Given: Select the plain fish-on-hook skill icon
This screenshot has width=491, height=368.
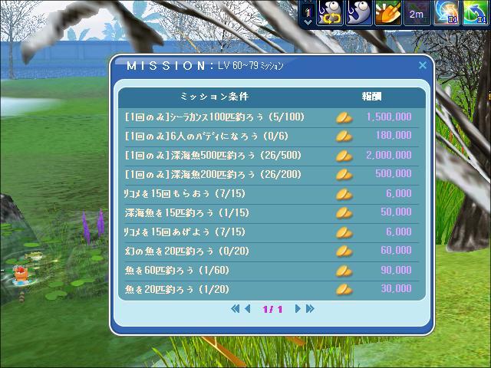Looking at the screenshot, I should click(x=358, y=13).
